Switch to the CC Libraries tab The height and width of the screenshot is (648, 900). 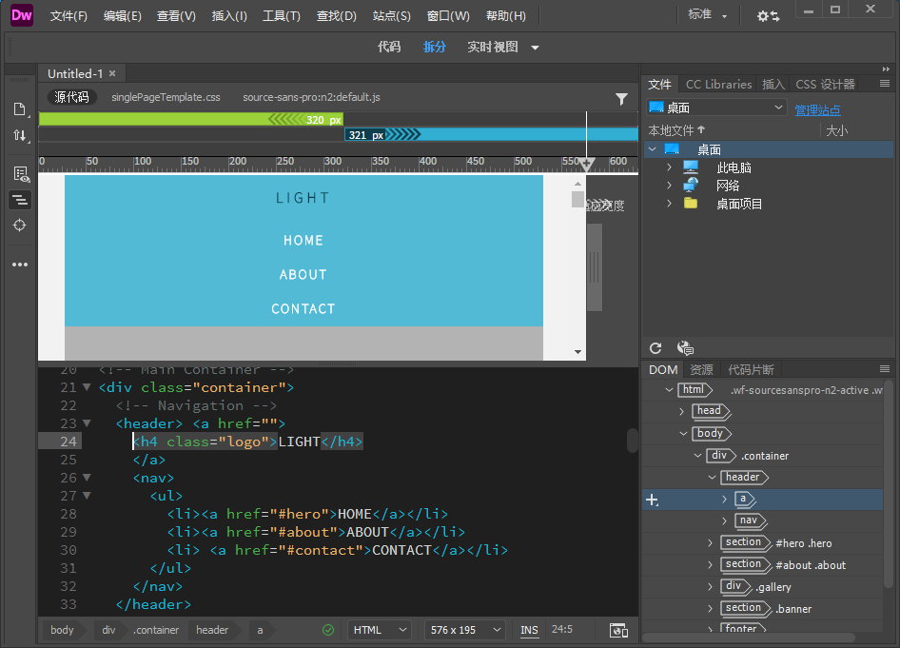(x=718, y=85)
